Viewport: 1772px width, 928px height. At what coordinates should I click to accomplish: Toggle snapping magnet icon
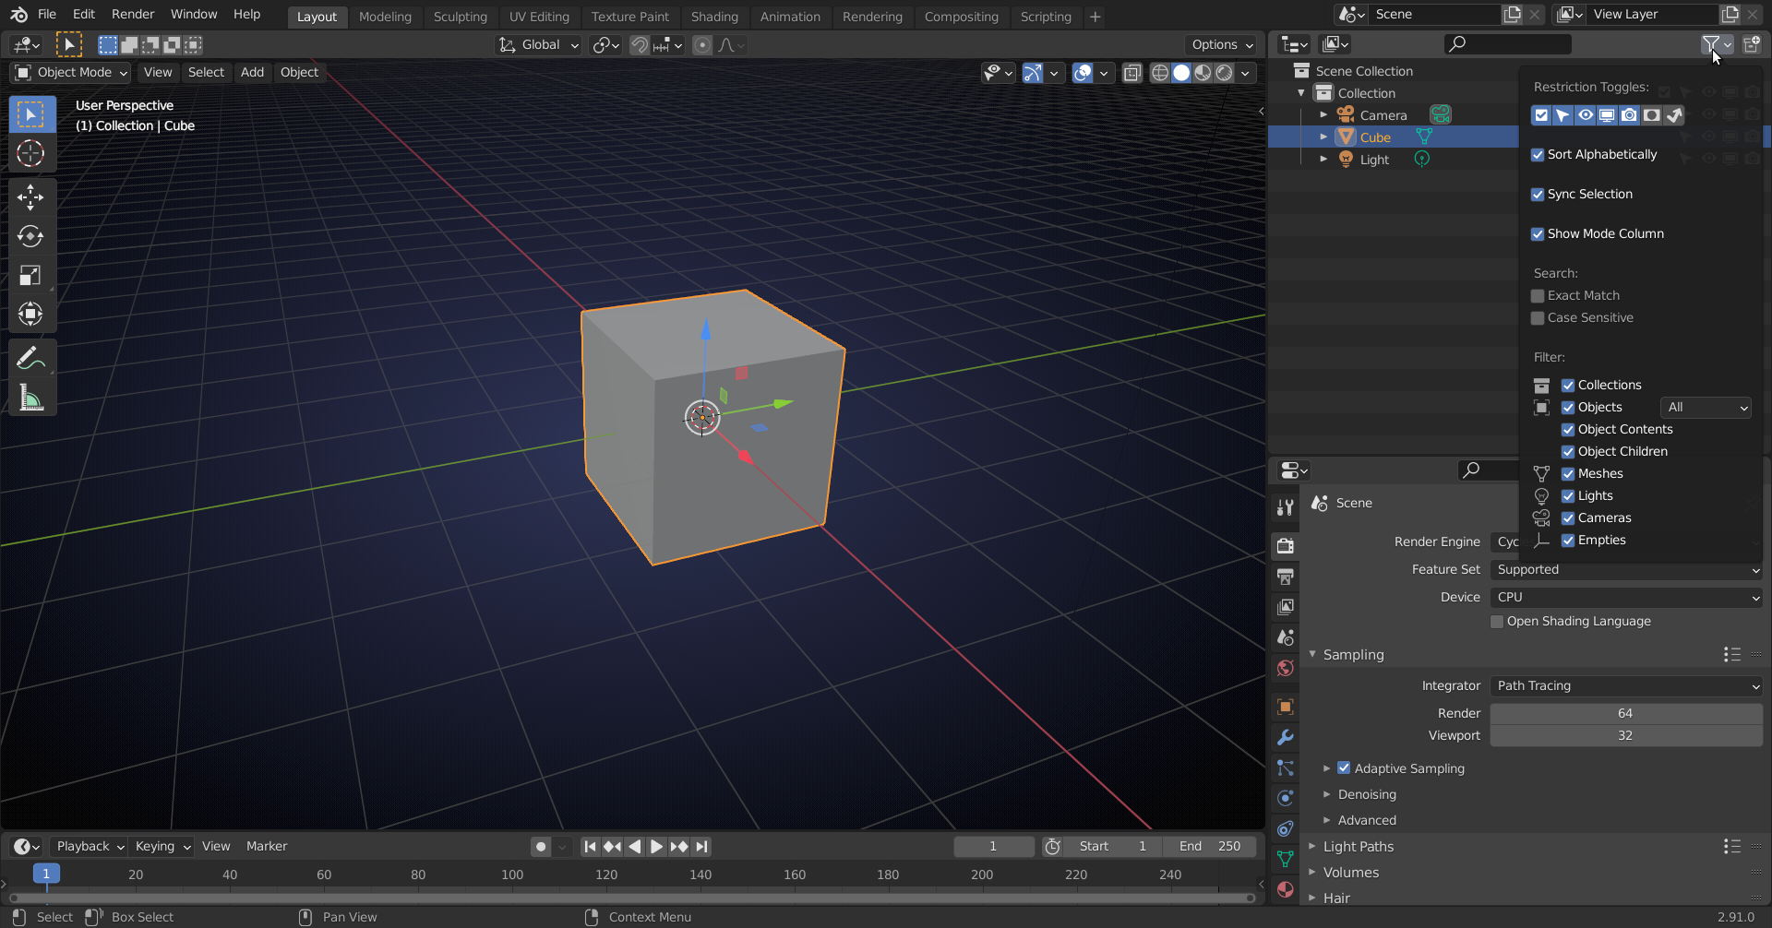(x=640, y=45)
